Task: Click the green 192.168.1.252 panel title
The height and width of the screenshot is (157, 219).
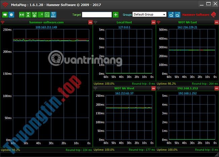Action: coord(187,88)
